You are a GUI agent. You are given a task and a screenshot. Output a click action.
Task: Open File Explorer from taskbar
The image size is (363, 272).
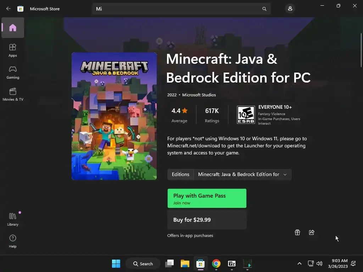coord(185,263)
